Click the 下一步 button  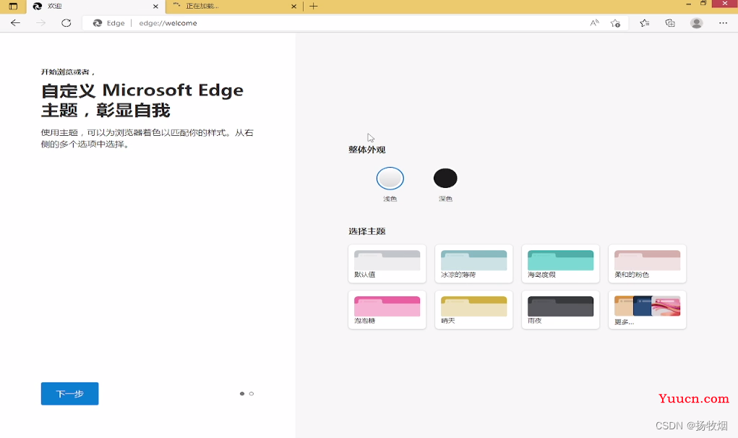coord(69,394)
